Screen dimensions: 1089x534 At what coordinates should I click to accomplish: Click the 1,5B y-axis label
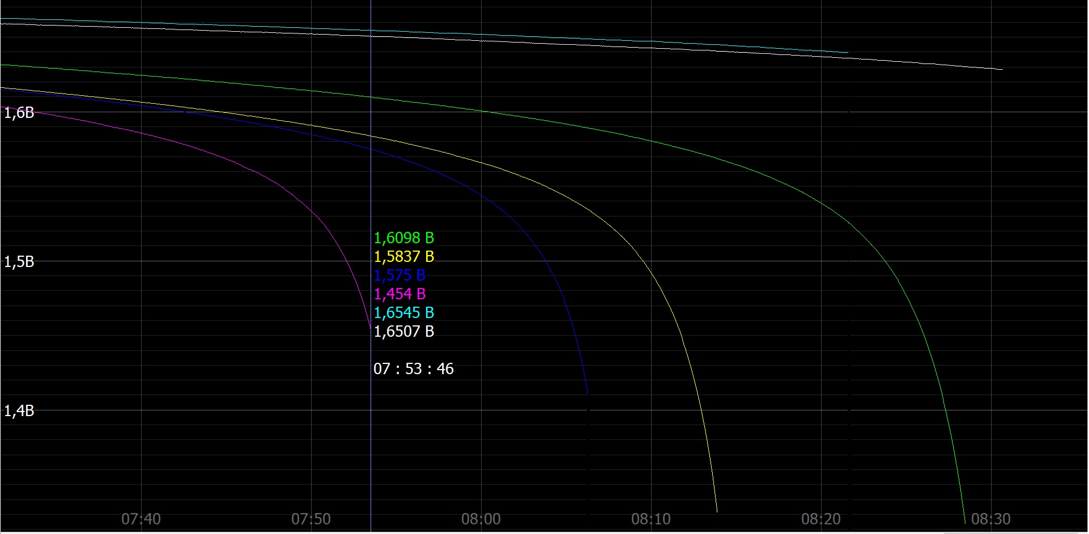19,262
